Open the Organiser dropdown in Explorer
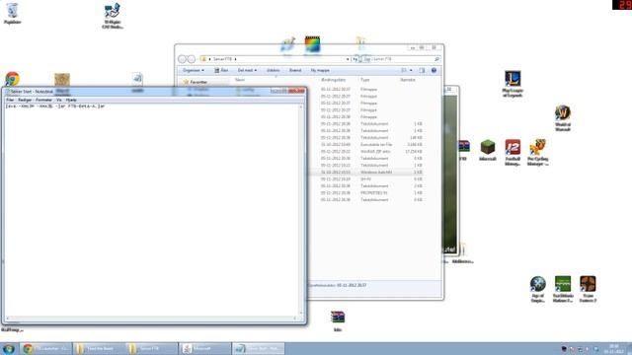Viewport: 632px width, 355px height. pyautogui.click(x=194, y=70)
